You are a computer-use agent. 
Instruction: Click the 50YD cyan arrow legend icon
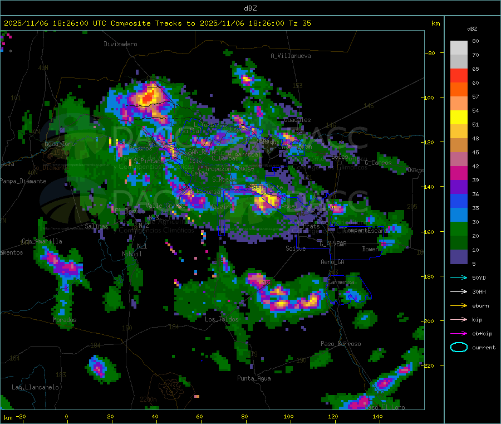click(459, 277)
